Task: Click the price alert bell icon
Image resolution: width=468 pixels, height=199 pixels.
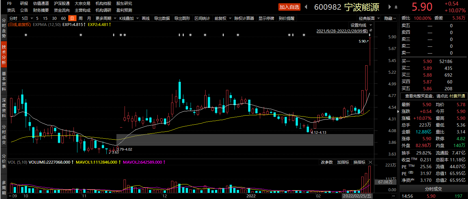Action: 396,7
